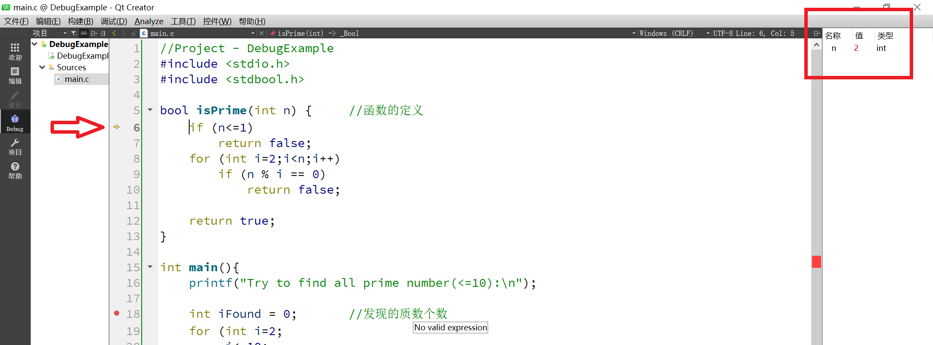This screenshot has width=933, height=345.
Task: Click the 值 column header in variables view
Action: [x=859, y=35]
